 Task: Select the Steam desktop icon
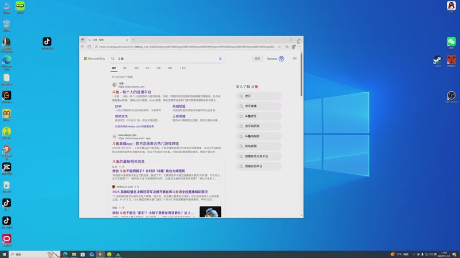pos(438,61)
